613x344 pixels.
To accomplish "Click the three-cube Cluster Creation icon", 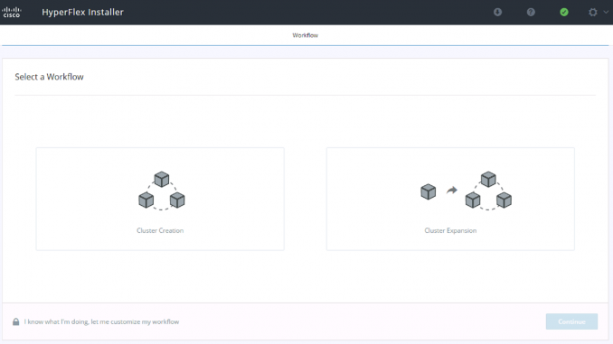I will [x=162, y=191].
